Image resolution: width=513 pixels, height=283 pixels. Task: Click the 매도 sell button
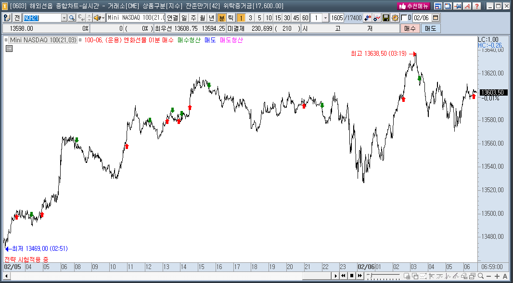(x=431, y=28)
